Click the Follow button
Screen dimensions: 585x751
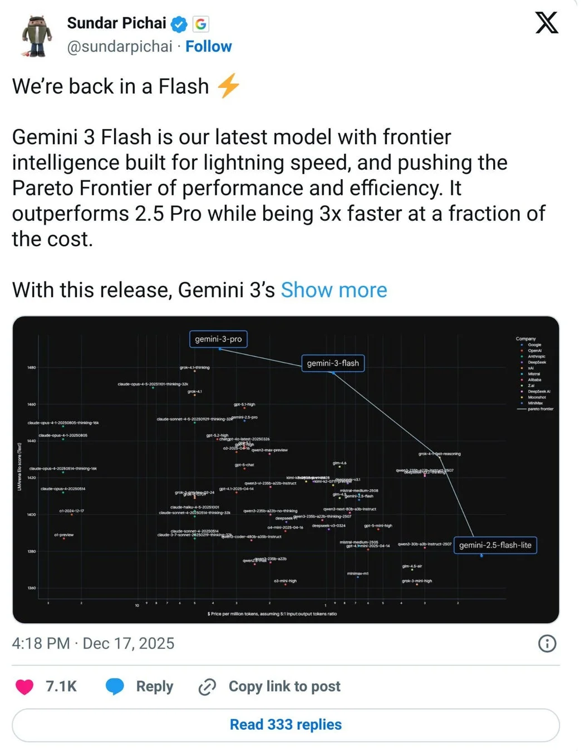point(209,47)
